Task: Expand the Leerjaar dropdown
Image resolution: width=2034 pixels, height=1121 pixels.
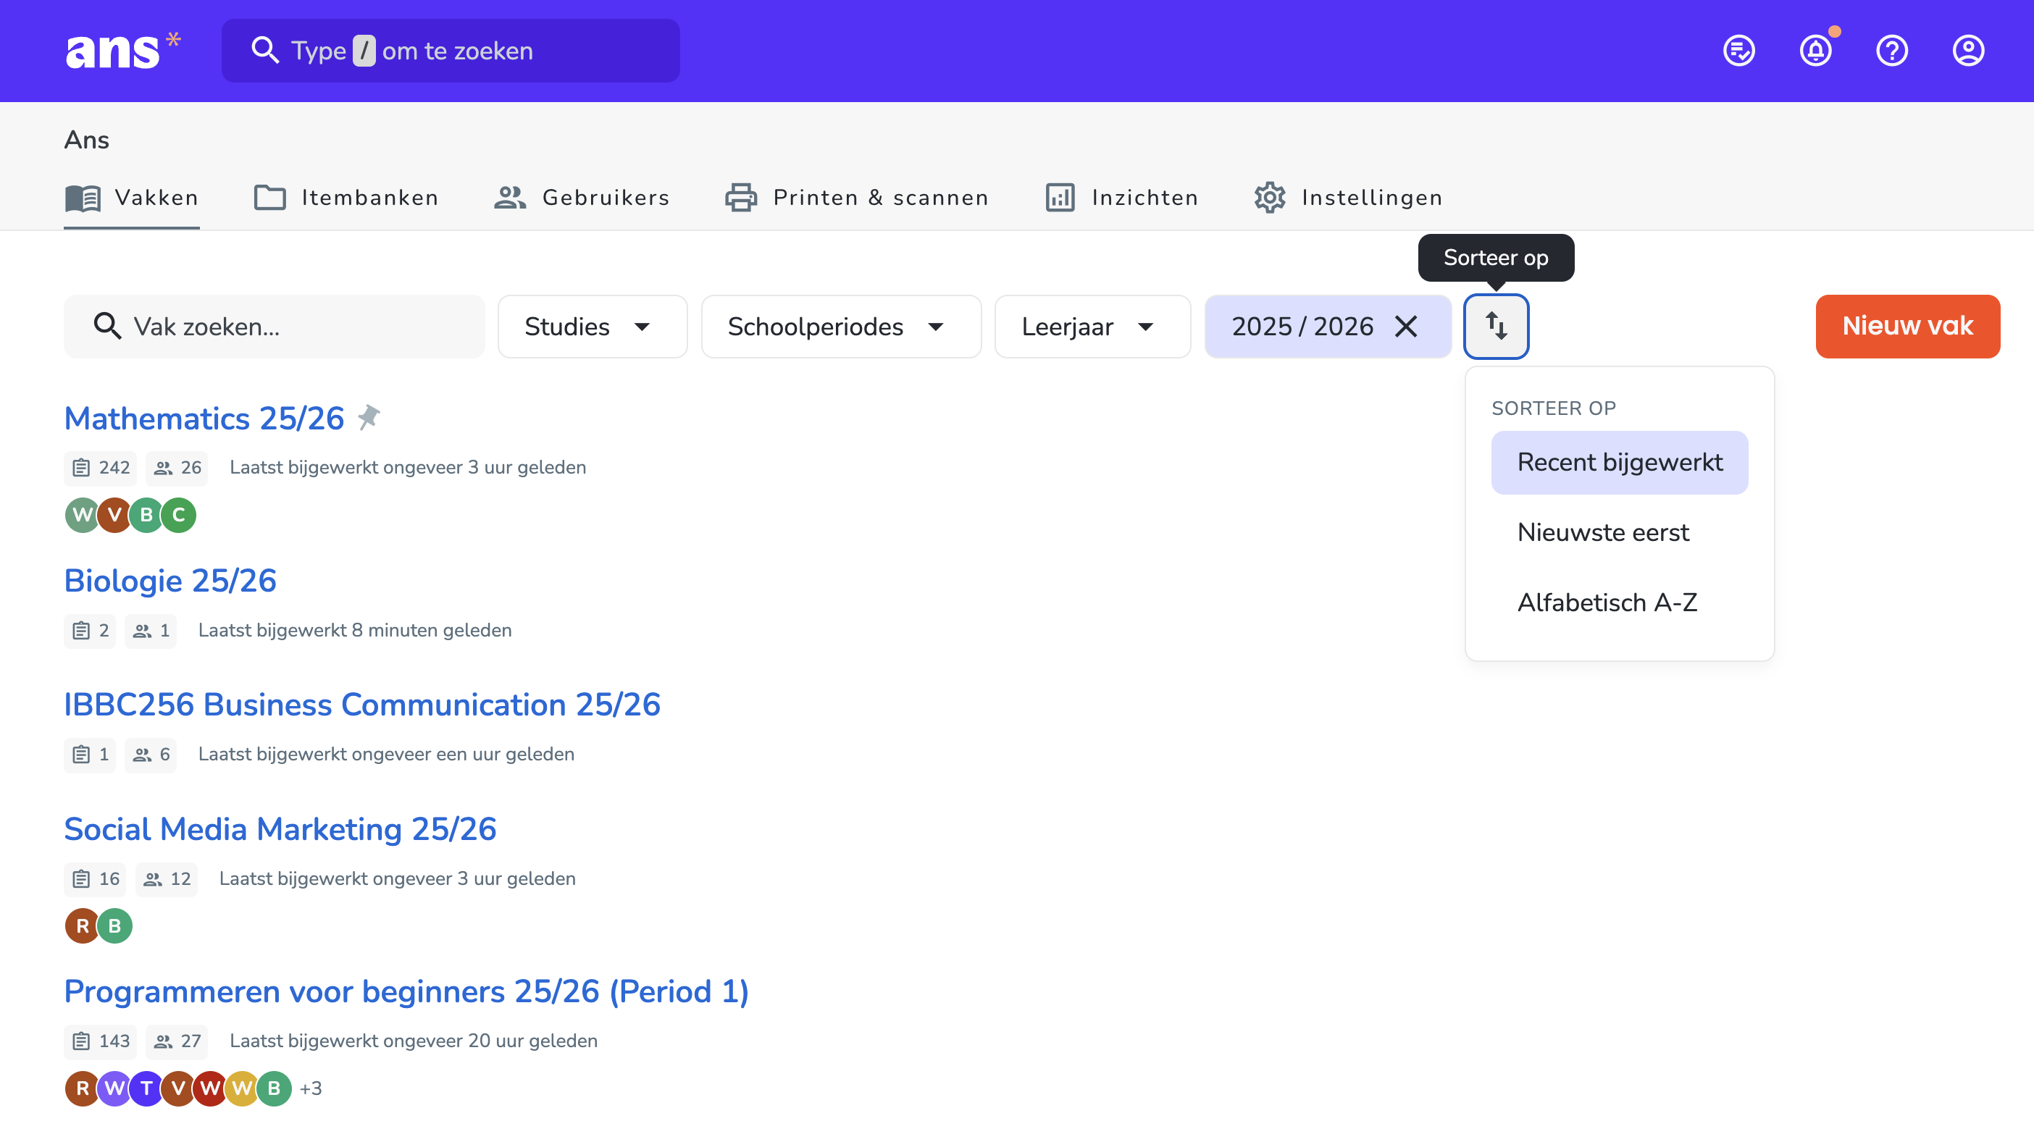Action: pos(1092,326)
